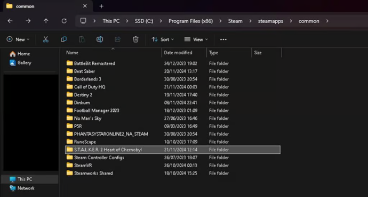This screenshot has width=368, height=197.
Task: Delete using the trash bin icon
Action: tap(135, 39)
